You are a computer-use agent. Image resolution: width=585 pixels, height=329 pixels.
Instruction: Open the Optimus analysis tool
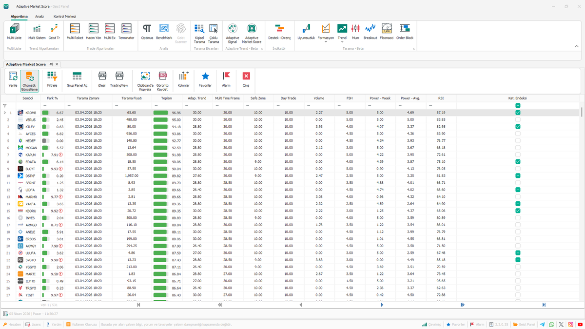pyautogui.click(x=147, y=32)
